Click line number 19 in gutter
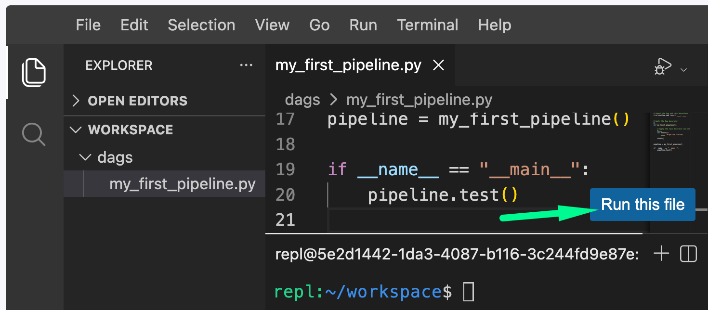Screen dimensions: 708x310 click(x=286, y=169)
